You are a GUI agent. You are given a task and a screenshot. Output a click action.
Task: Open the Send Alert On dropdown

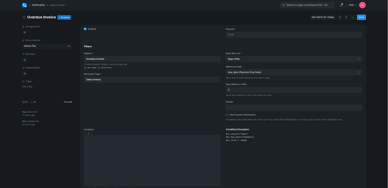pyautogui.click(x=294, y=59)
